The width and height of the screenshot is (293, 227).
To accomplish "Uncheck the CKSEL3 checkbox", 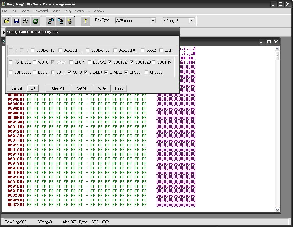I will point(86,72).
